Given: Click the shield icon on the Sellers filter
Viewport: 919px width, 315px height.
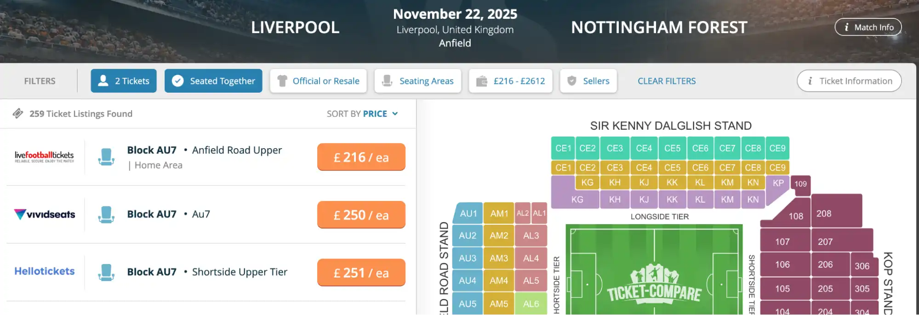Looking at the screenshot, I should (x=571, y=81).
